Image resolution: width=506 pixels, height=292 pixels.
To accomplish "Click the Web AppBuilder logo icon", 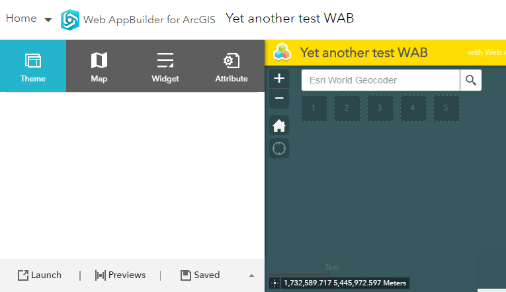I will click(x=69, y=20).
